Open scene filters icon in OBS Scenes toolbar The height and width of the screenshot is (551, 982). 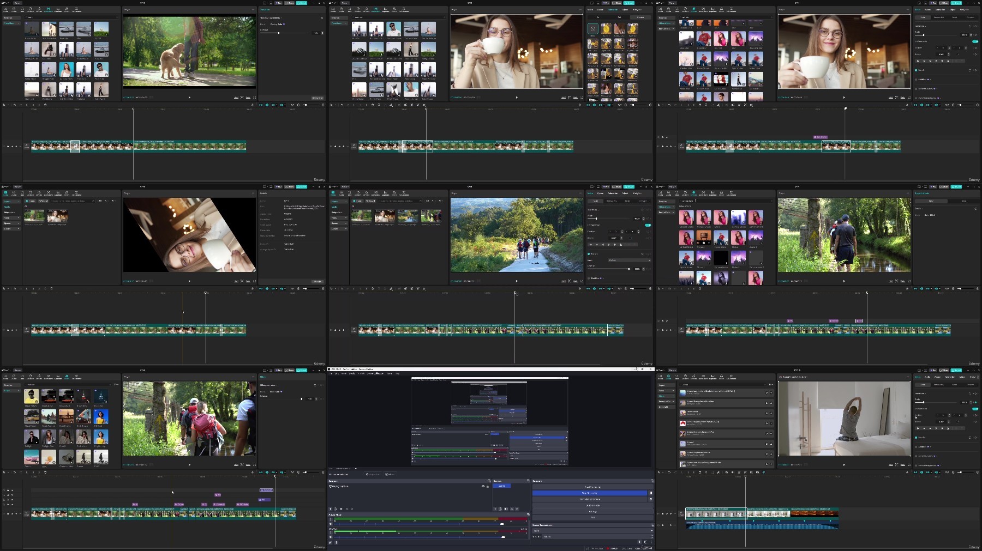point(506,509)
